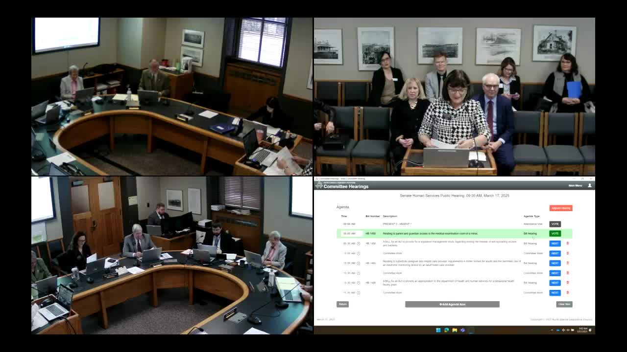Image resolution: width=627 pixels, height=352 pixels.
Task: Open File Explorer from the taskbar
Action: pos(455,330)
